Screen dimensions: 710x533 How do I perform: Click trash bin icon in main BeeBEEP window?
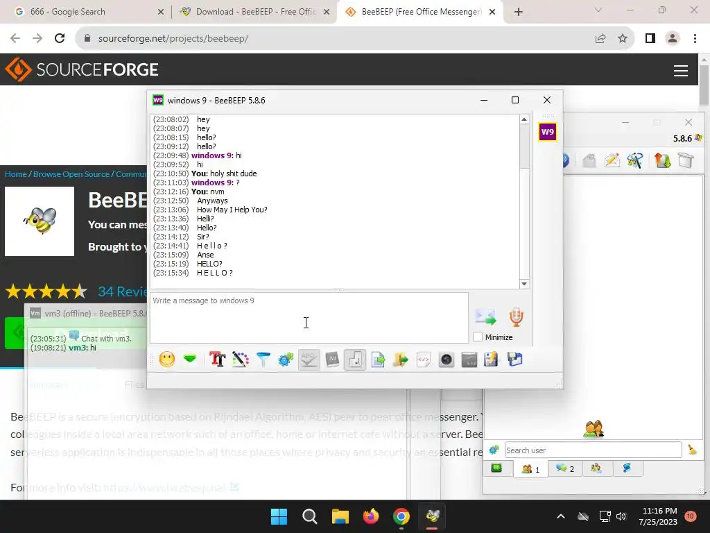point(686,160)
